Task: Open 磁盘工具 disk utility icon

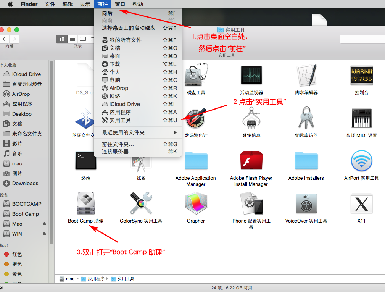Action: click(196, 75)
